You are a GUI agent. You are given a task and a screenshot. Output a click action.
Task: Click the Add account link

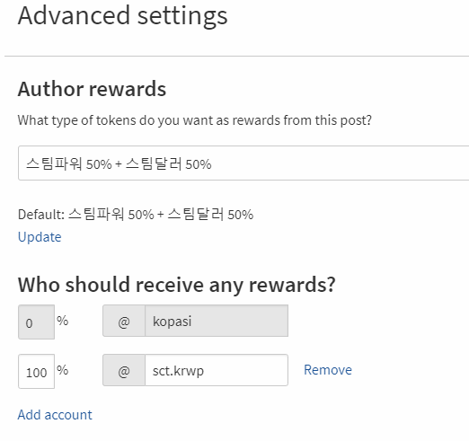coord(55,415)
